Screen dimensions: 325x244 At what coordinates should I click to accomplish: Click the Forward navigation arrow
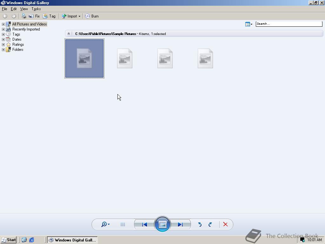[x=14, y=16]
